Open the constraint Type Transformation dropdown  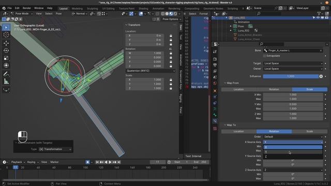(55, 149)
